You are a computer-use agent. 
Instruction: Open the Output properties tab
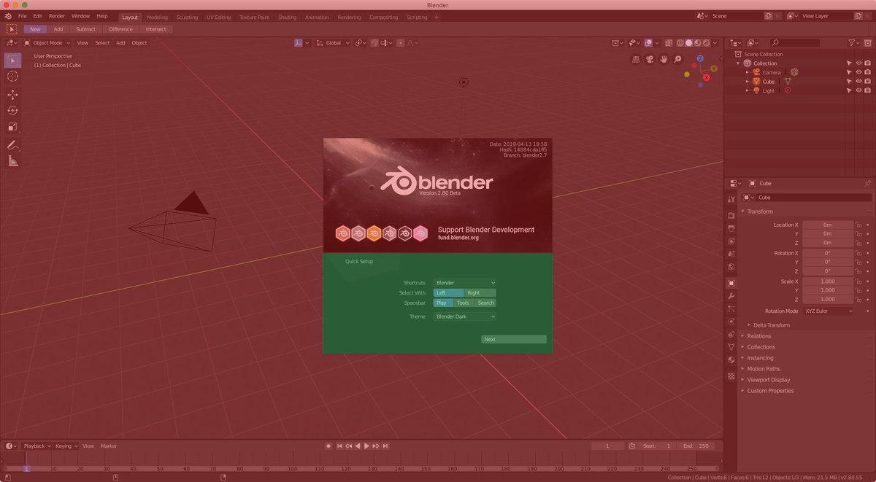[731, 228]
